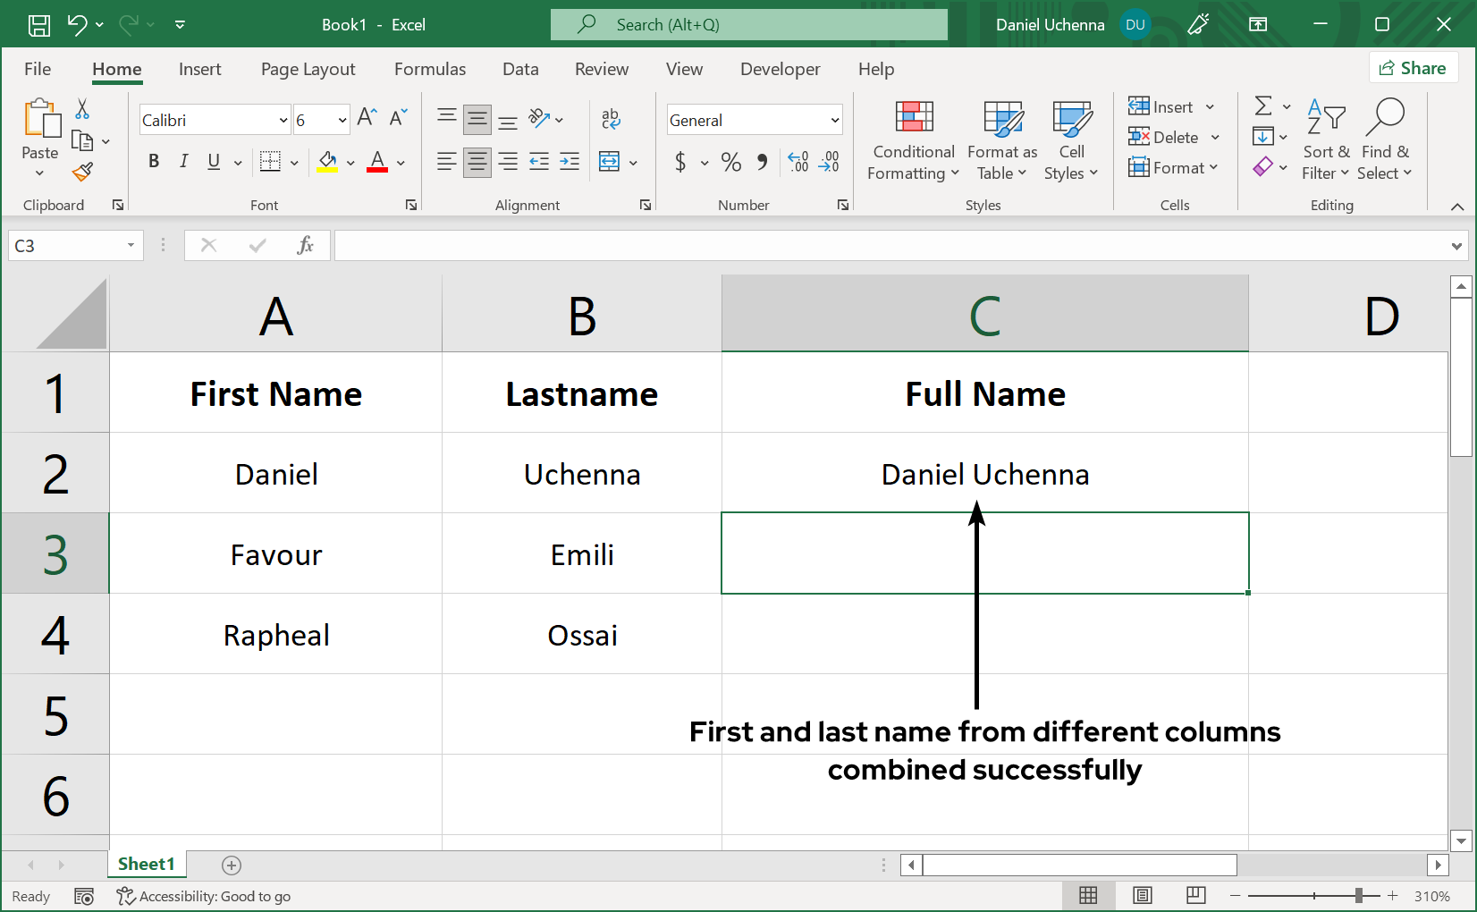Click the AutoSum icon
Screen dimensions: 1477x912
click(1263, 106)
